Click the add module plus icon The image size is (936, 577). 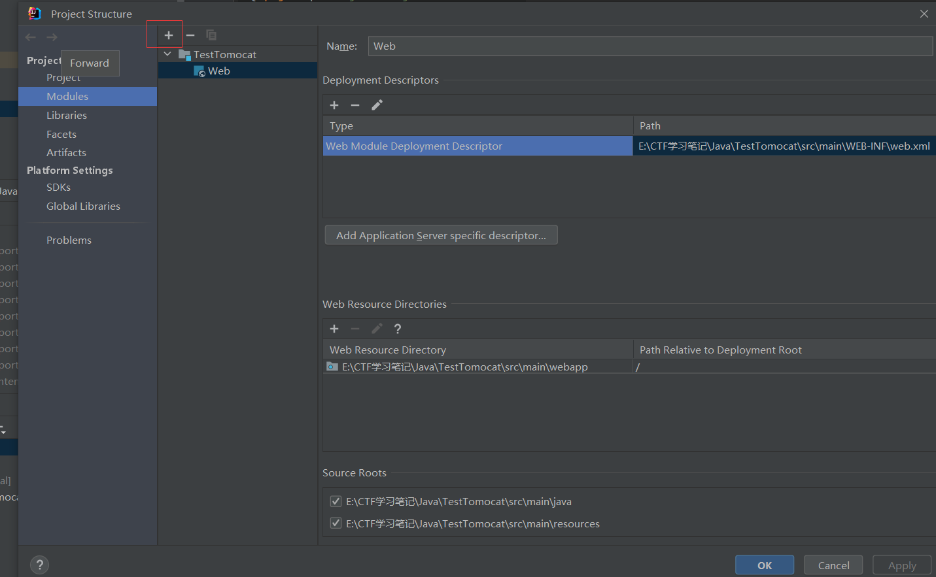168,35
